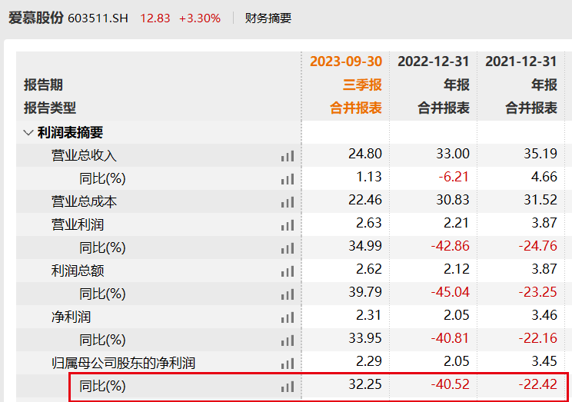This screenshot has height=402, width=572.
Task: Click parent net profit growth -40.52
Action: [451, 384]
